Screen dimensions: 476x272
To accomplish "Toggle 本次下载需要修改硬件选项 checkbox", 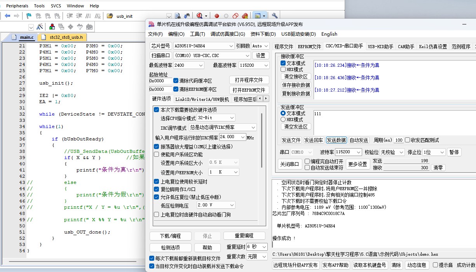I will point(157,110).
